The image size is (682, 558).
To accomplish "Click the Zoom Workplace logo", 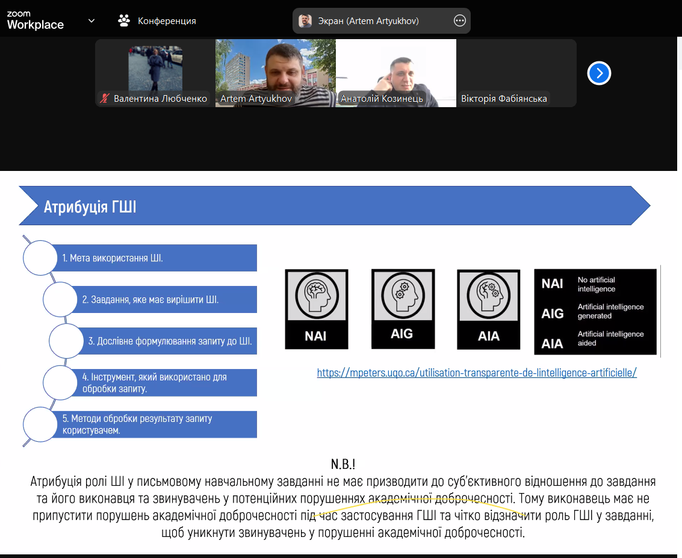I will [x=36, y=20].
